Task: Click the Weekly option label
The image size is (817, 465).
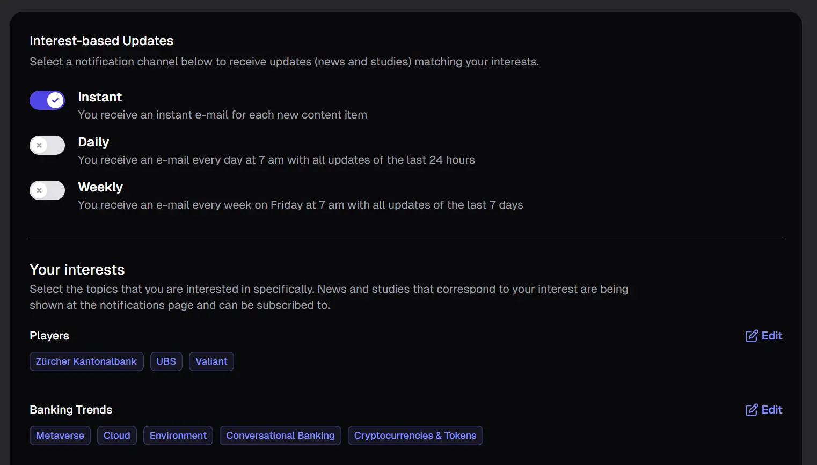Action: tap(100, 187)
